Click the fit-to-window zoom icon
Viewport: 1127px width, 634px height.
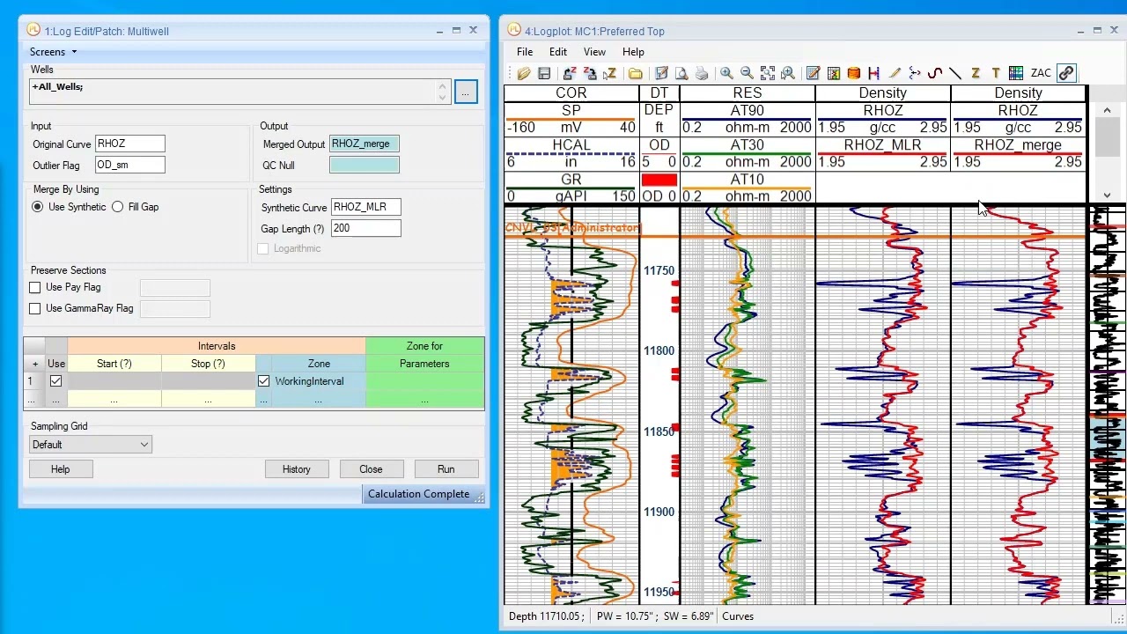(x=768, y=73)
